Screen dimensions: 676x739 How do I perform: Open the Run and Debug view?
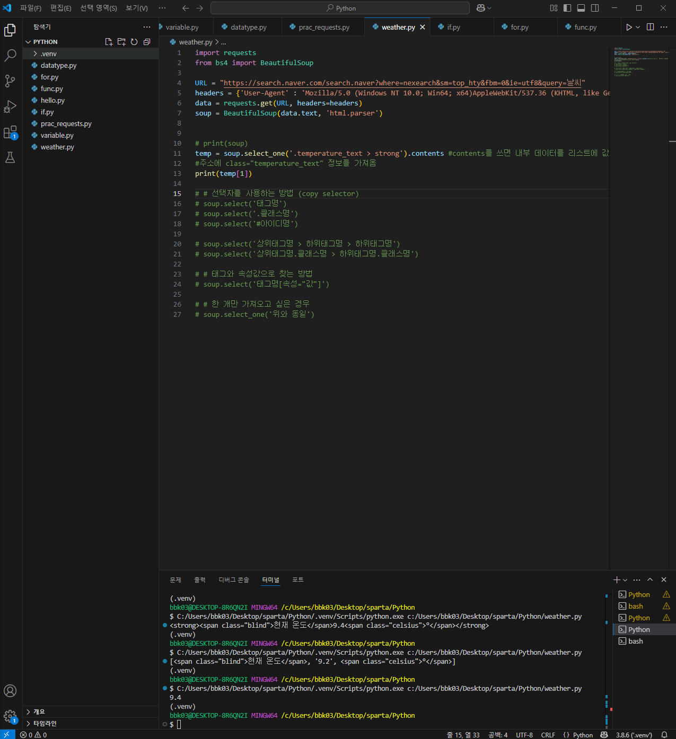coord(10,106)
